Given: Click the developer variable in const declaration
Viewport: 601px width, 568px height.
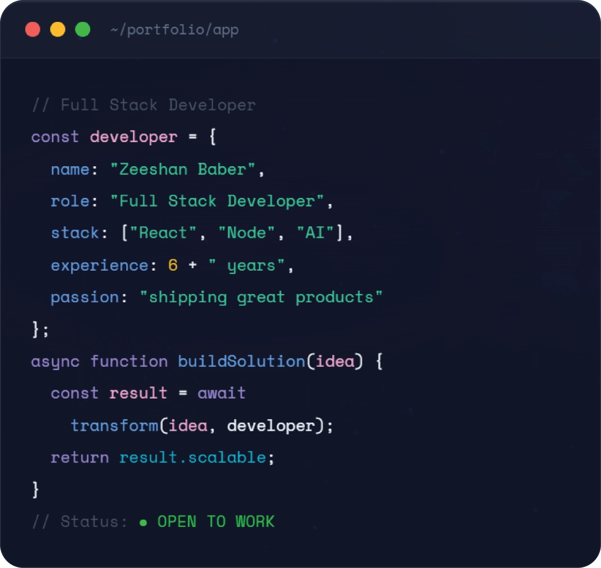Looking at the screenshot, I should (134, 137).
